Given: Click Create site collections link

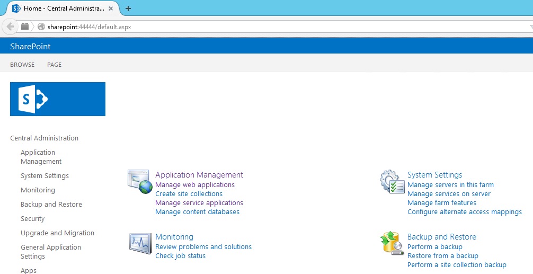Looking at the screenshot, I should 189,194.
